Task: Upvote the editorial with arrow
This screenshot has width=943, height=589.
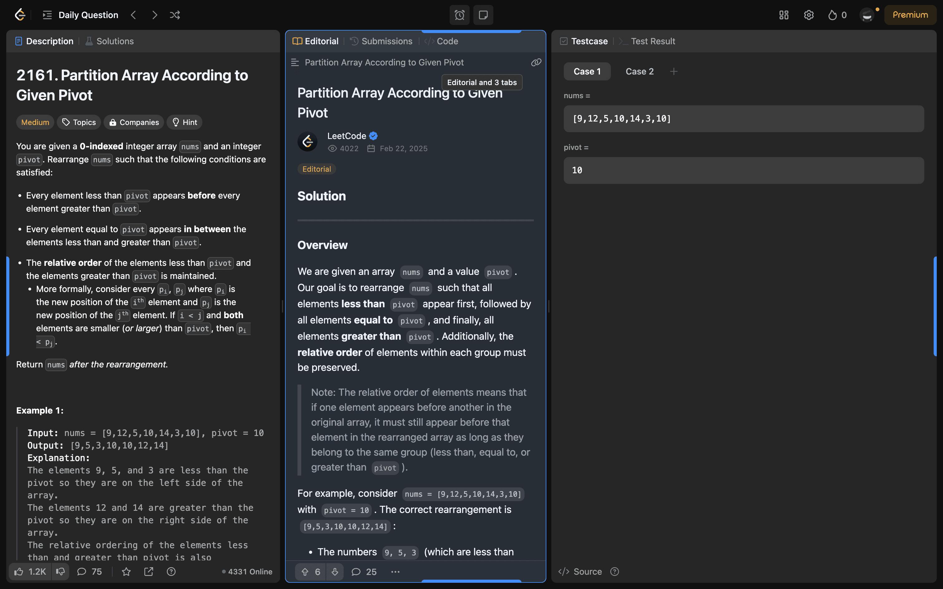Action: pyautogui.click(x=305, y=572)
